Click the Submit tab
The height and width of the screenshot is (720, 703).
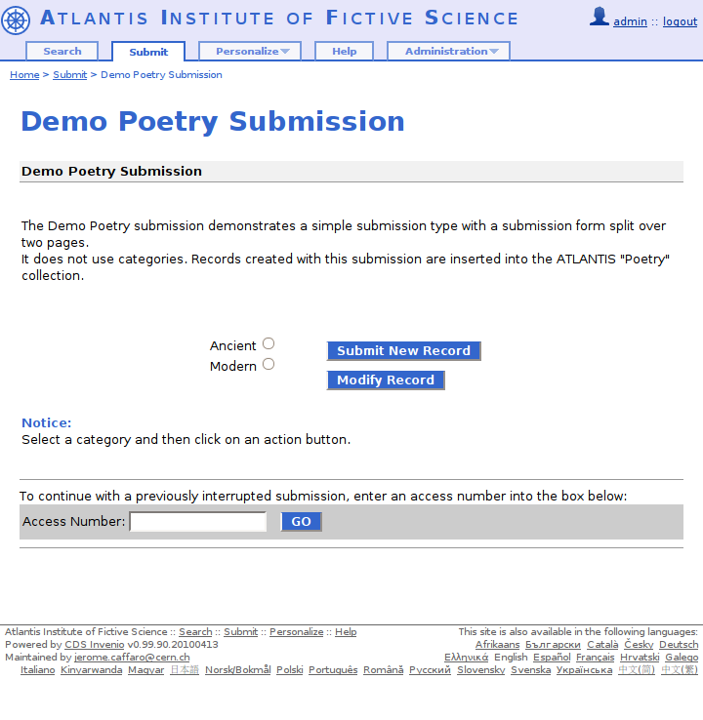pos(148,52)
